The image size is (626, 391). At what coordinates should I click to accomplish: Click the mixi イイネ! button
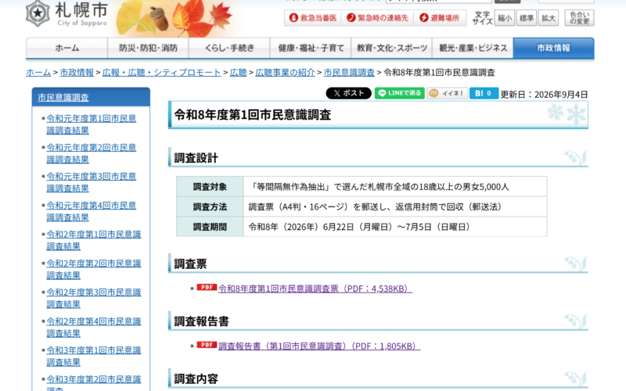click(x=447, y=93)
